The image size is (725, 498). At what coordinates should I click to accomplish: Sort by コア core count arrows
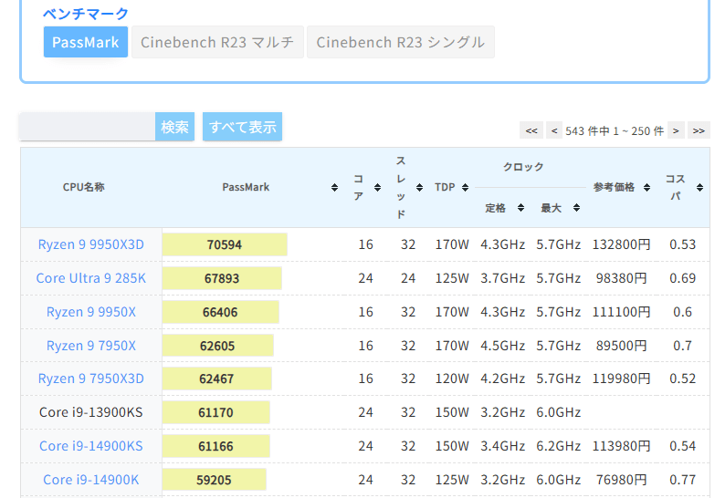pyautogui.click(x=378, y=187)
